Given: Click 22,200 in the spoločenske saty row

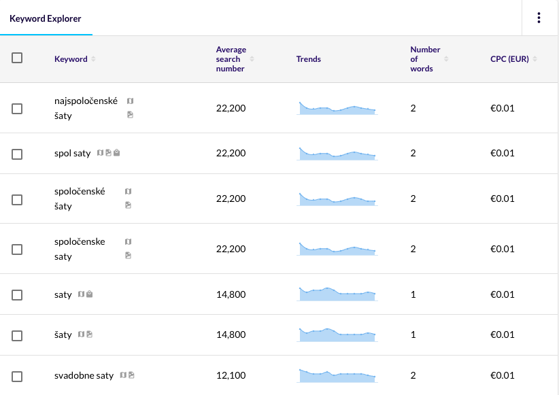Looking at the screenshot, I should (x=231, y=249).
